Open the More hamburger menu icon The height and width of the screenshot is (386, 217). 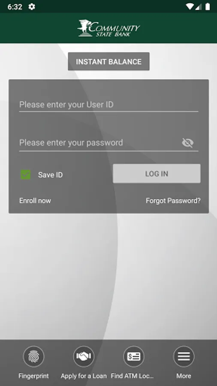coord(184,356)
